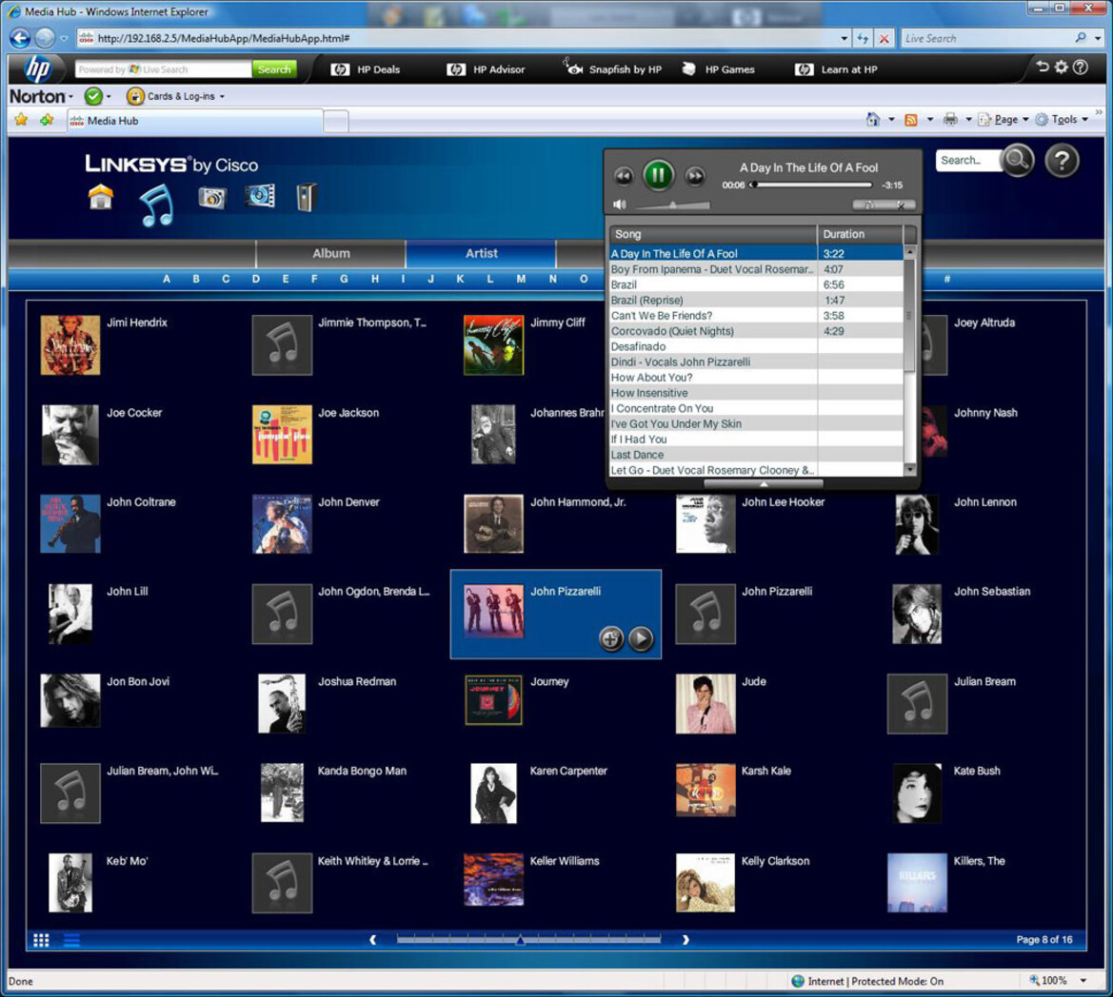Click the RSS feeds icon
The width and height of the screenshot is (1113, 997).
click(x=911, y=120)
